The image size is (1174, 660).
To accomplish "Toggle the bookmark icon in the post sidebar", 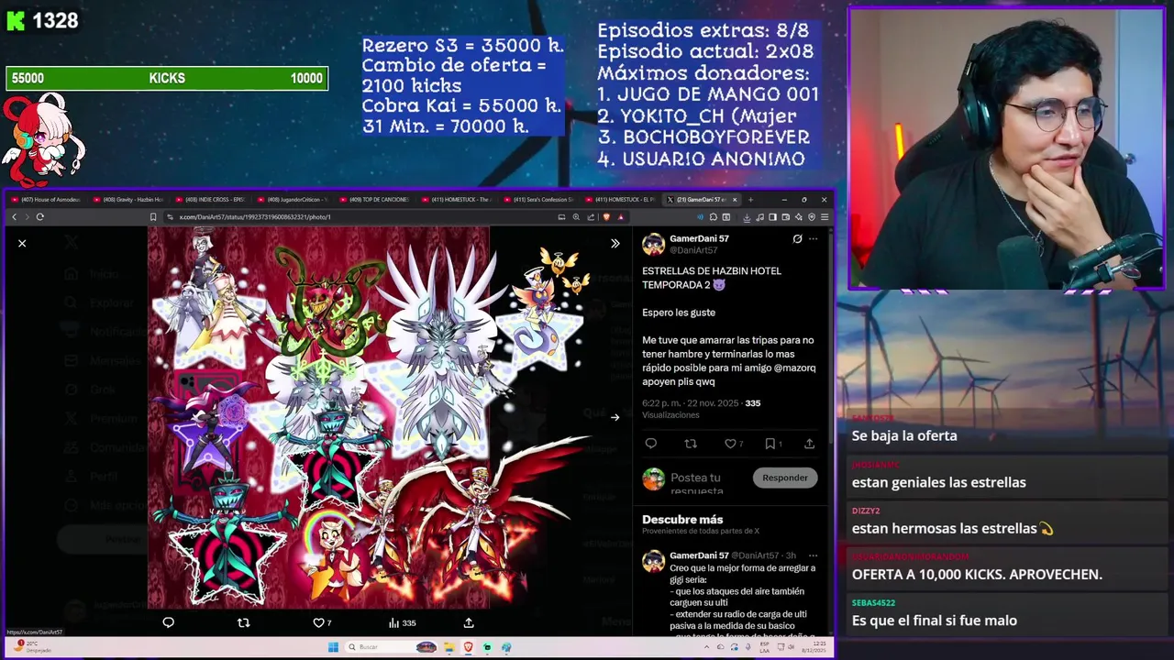I will pyautogui.click(x=770, y=444).
